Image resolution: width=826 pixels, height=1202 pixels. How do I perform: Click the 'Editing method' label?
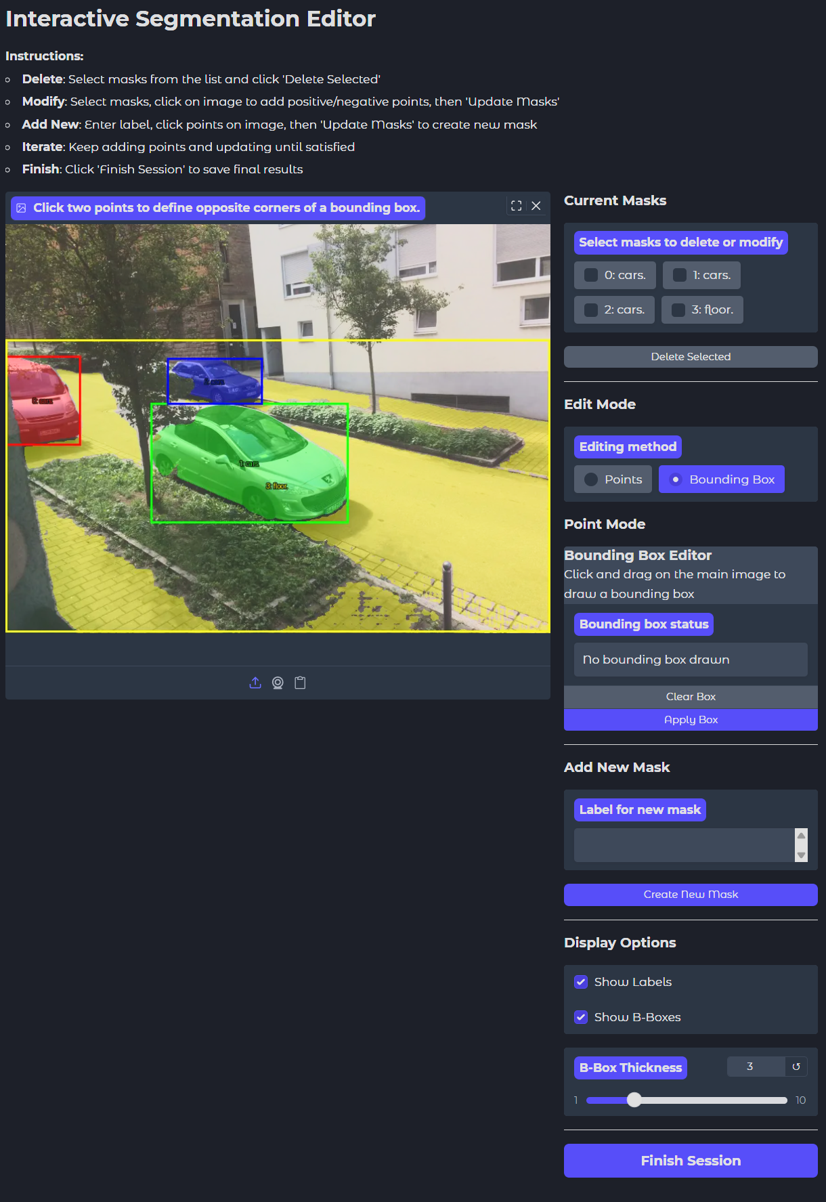coord(628,447)
